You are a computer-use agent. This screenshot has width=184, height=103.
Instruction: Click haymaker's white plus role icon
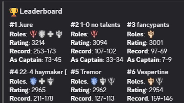(x=42, y=81)
